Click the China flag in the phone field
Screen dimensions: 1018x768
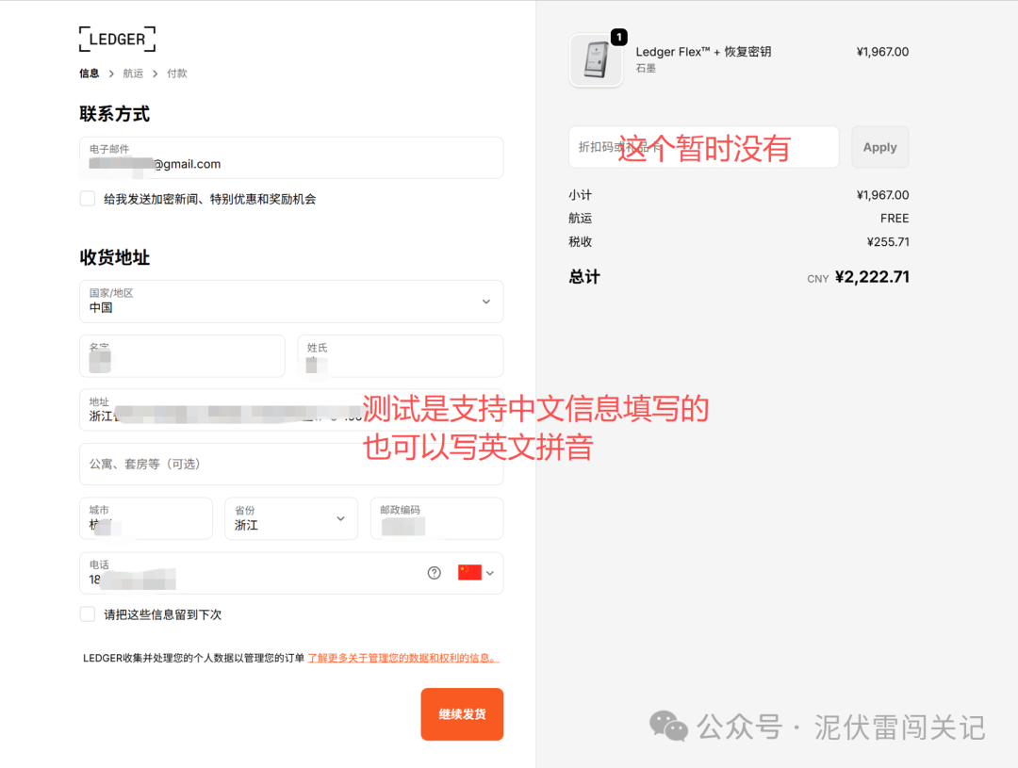pyautogui.click(x=469, y=572)
